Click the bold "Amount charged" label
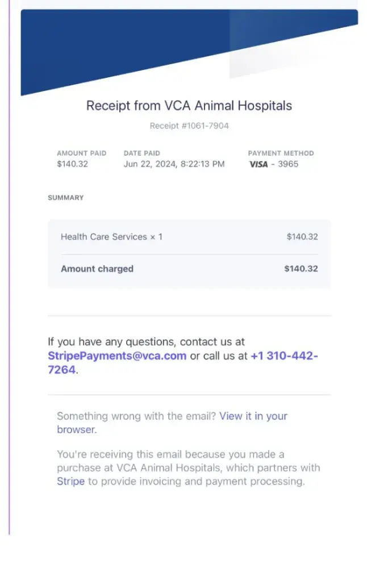367x568 pixels. pyautogui.click(x=97, y=269)
